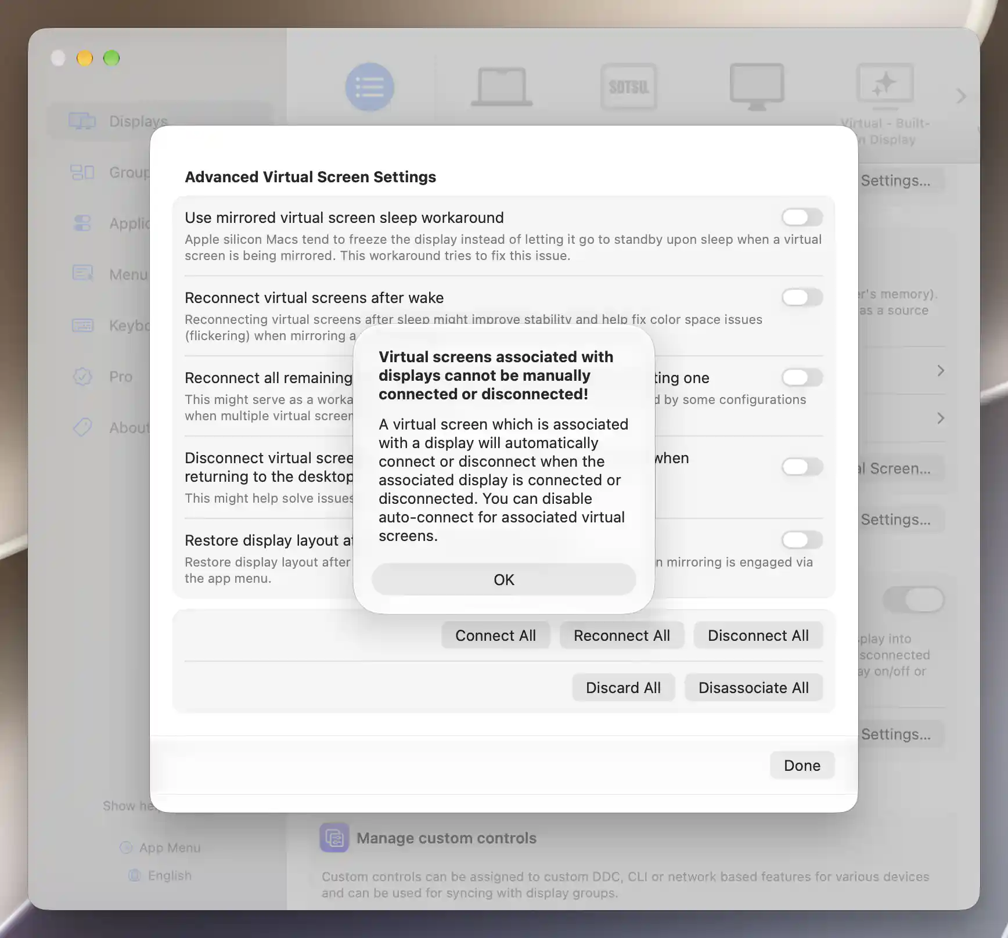1008x938 pixels.
Task: Click the Disassociate All button
Action: tap(753, 688)
